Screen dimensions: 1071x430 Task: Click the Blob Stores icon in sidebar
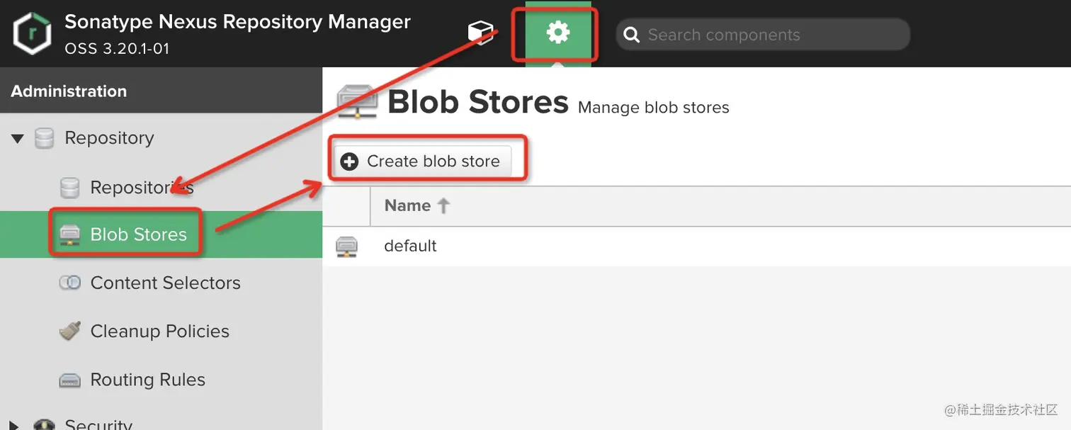[x=69, y=234]
